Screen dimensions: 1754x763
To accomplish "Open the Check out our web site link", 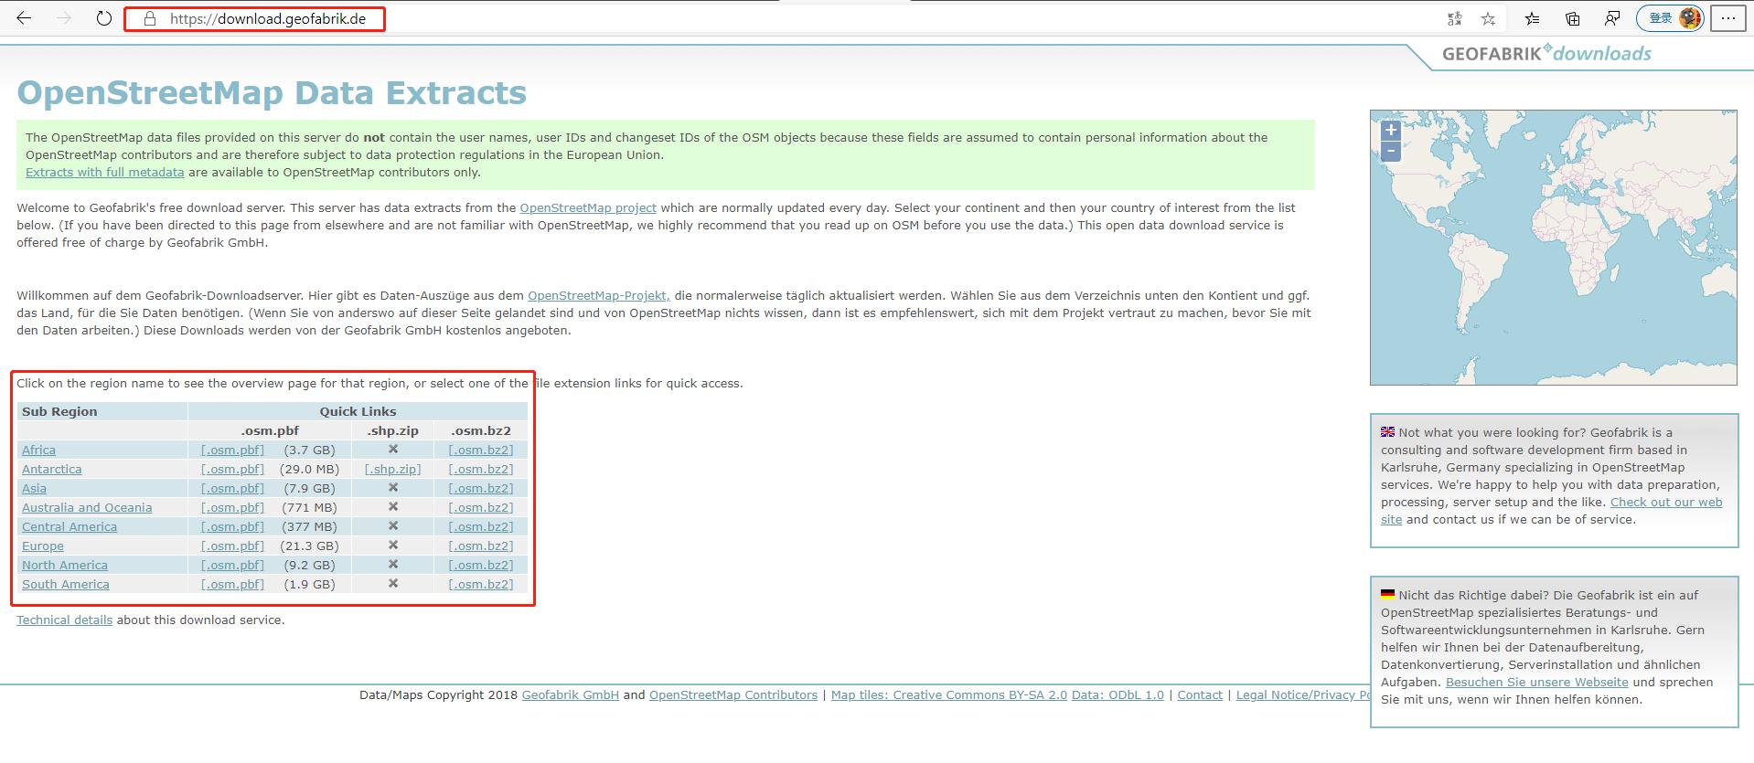I will click(x=1666, y=502).
